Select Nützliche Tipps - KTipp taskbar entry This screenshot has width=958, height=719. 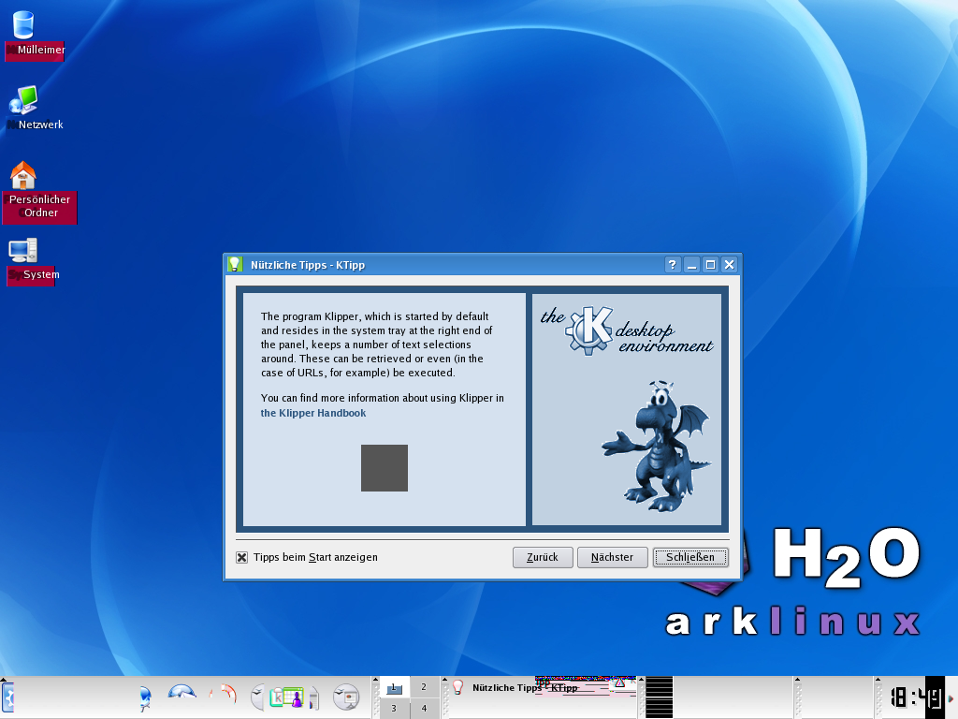click(x=524, y=688)
